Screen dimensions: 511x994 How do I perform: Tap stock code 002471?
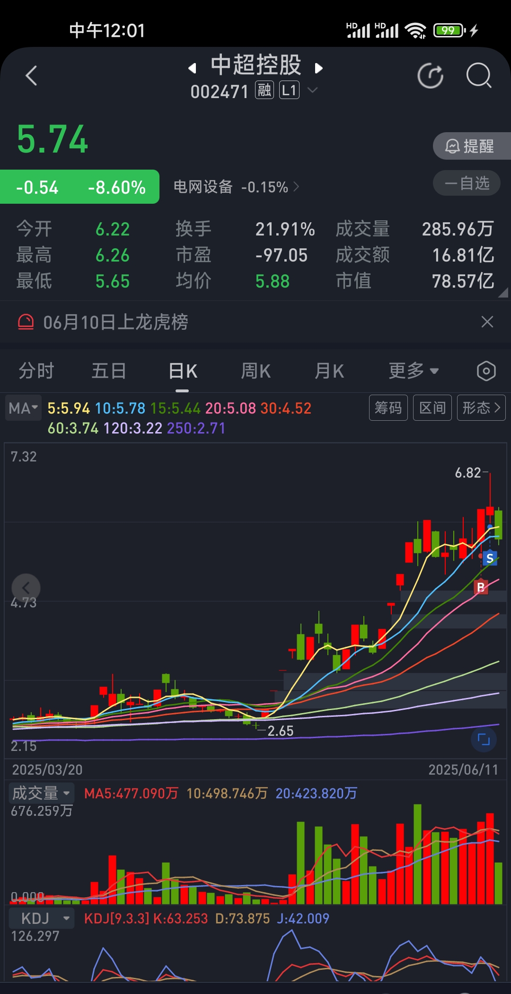220,92
